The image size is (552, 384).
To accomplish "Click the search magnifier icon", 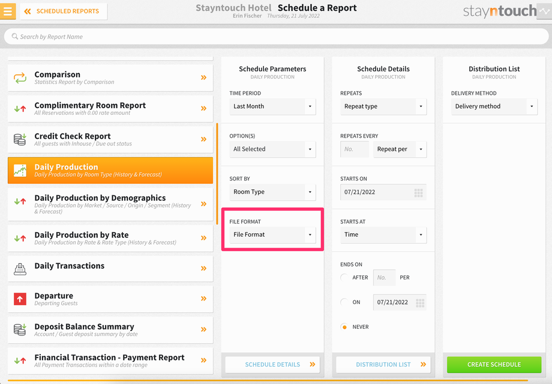I will (15, 36).
